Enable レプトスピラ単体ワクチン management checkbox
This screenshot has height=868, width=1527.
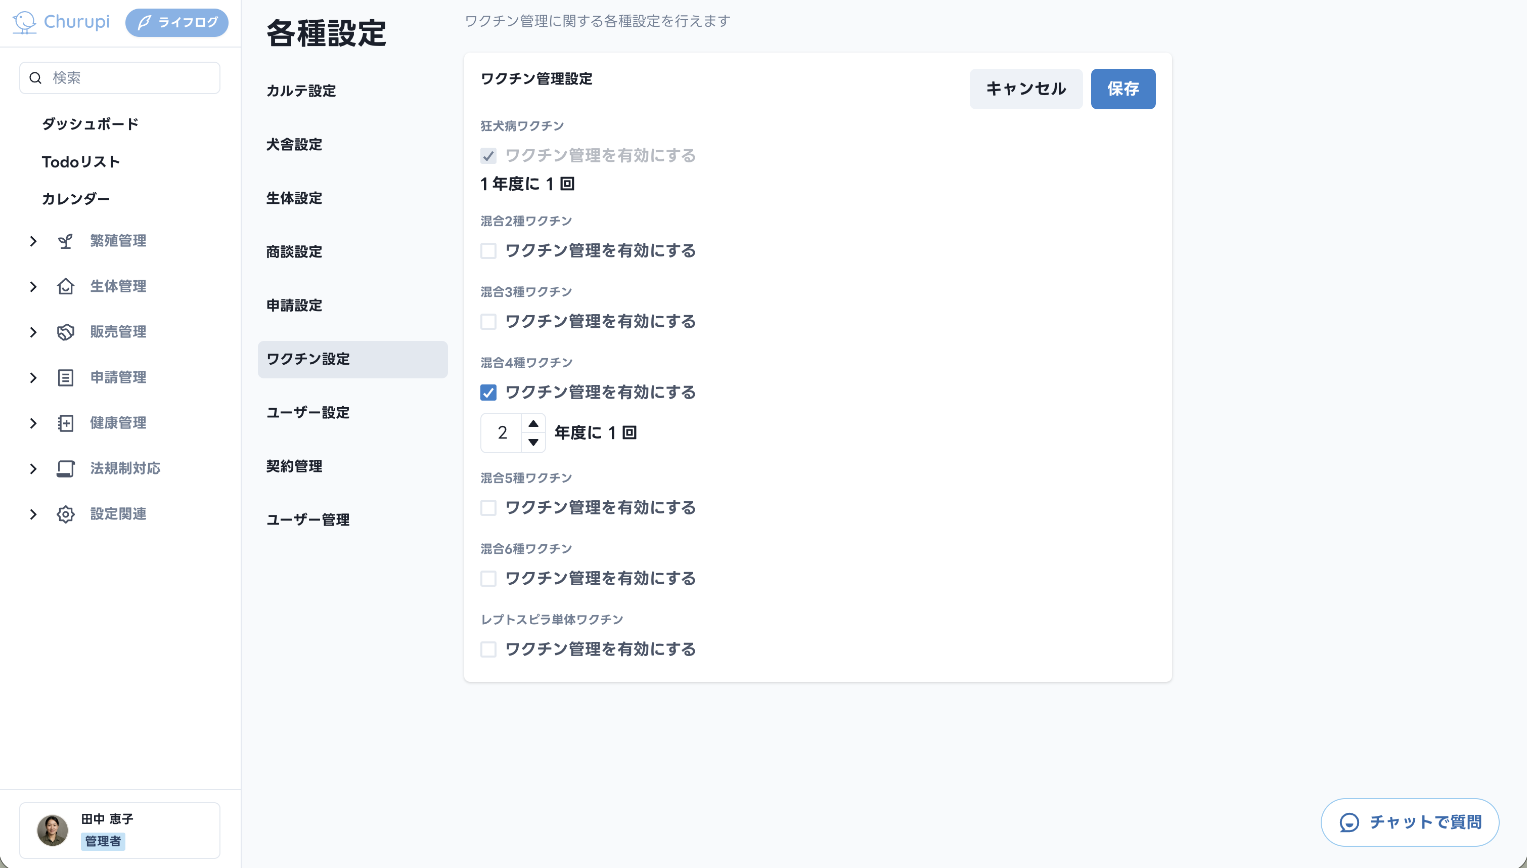488,649
